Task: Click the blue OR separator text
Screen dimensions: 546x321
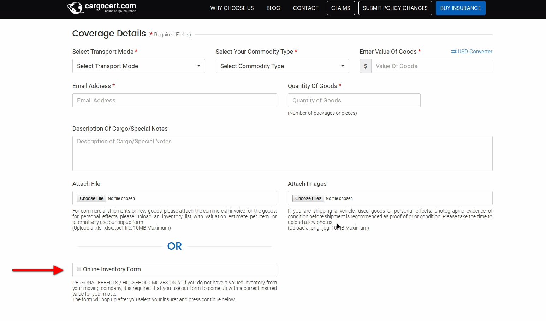Action: [174, 246]
